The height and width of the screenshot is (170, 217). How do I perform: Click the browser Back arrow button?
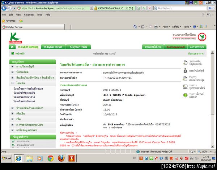(x=4, y=8)
